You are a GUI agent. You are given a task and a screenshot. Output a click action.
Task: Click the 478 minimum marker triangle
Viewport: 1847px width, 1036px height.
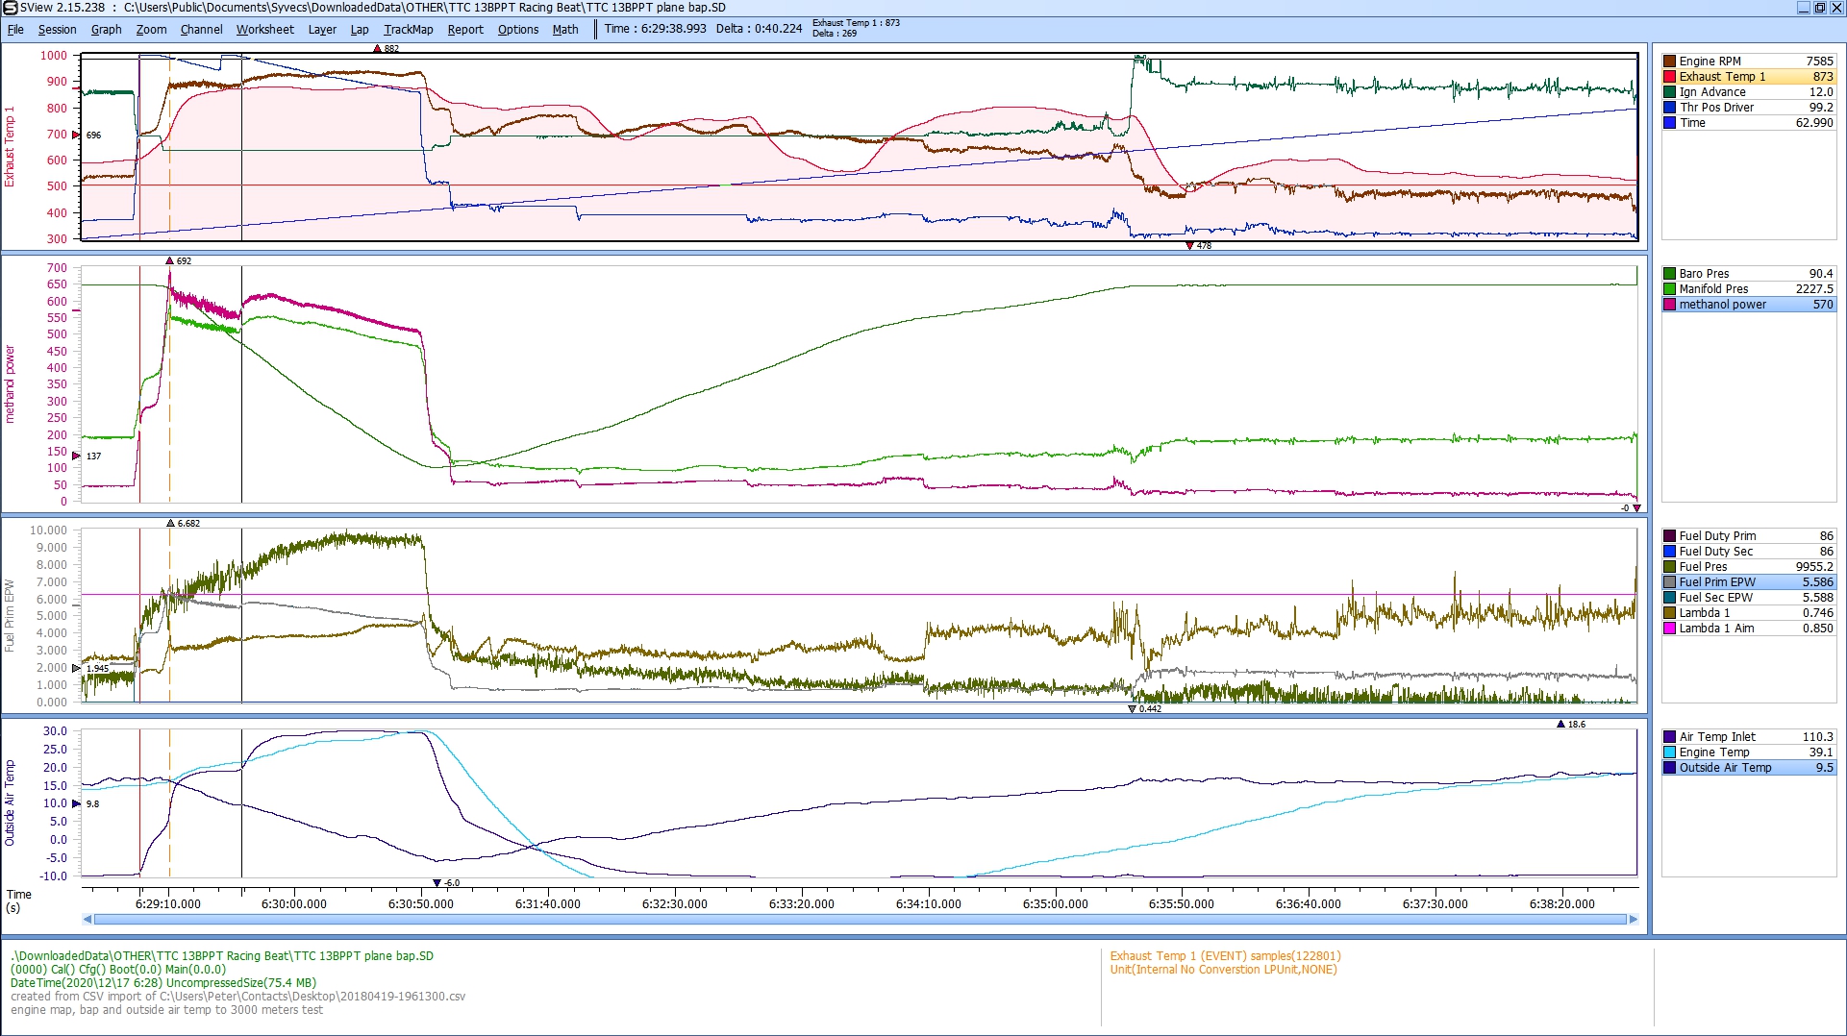tap(1189, 246)
